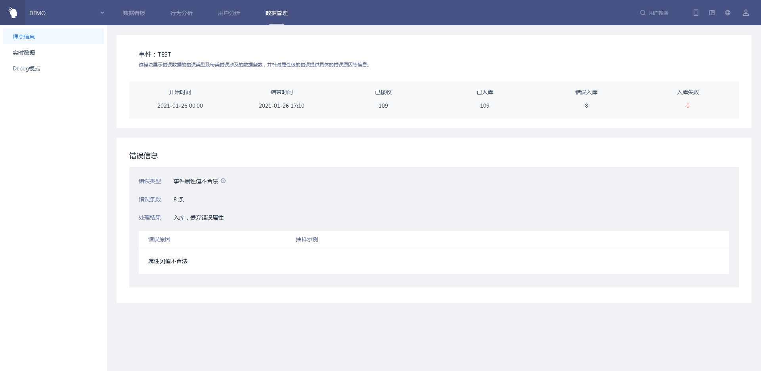
Task: Click the search magnifier icon
Action: click(x=642, y=13)
